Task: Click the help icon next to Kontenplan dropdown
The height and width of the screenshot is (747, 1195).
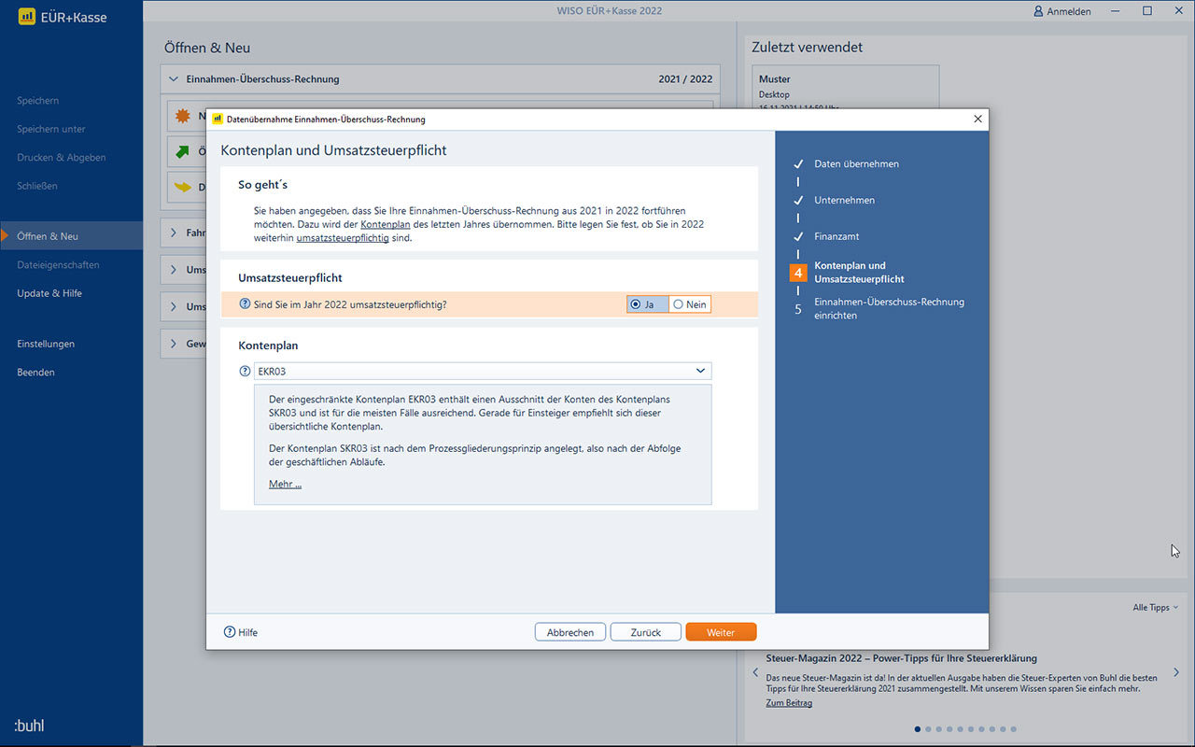Action: coord(245,371)
